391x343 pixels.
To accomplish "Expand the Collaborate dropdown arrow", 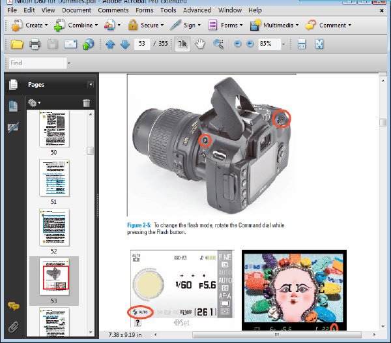I will click(x=119, y=25).
